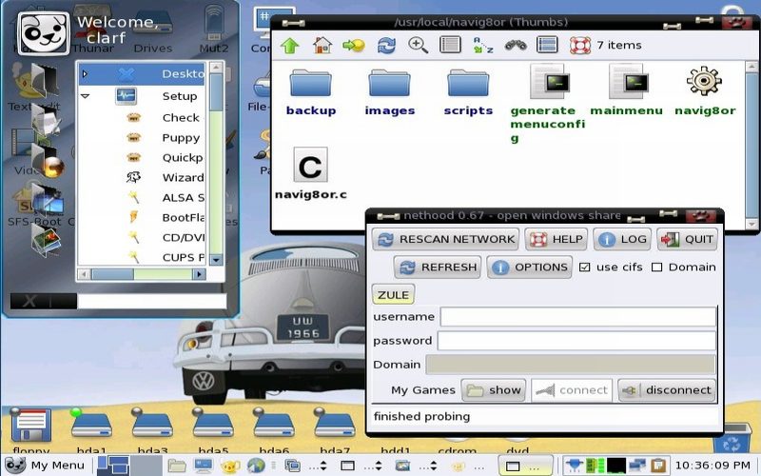This screenshot has height=476, width=761.
Task: Click the Puppy dog logo in welcome panel
Action: point(44,33)
